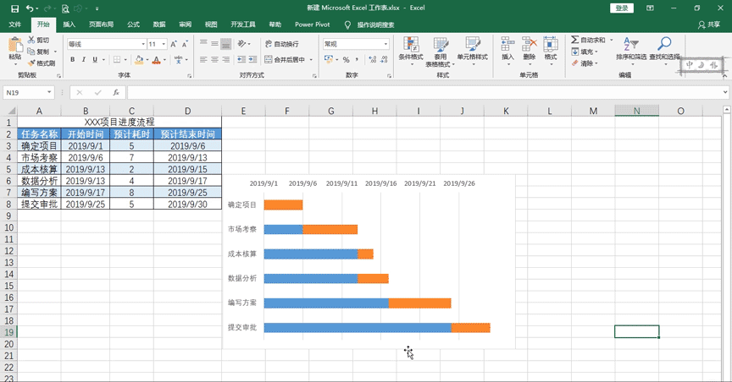This screenshot has height=382, width=732.
Task: Open Find and Select (查找和选择)
Action: [666, 49]
